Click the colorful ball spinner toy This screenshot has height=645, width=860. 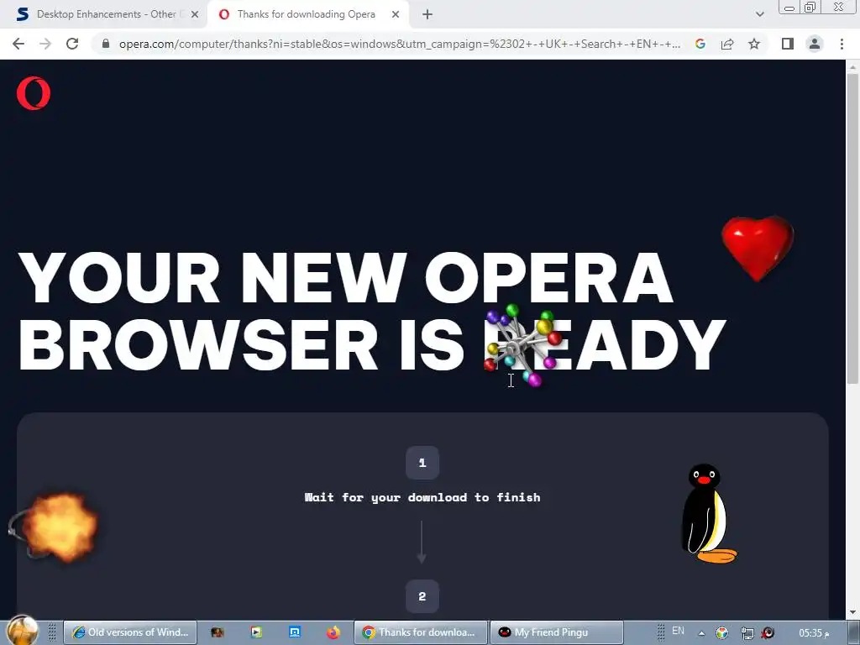coord(522,345)
